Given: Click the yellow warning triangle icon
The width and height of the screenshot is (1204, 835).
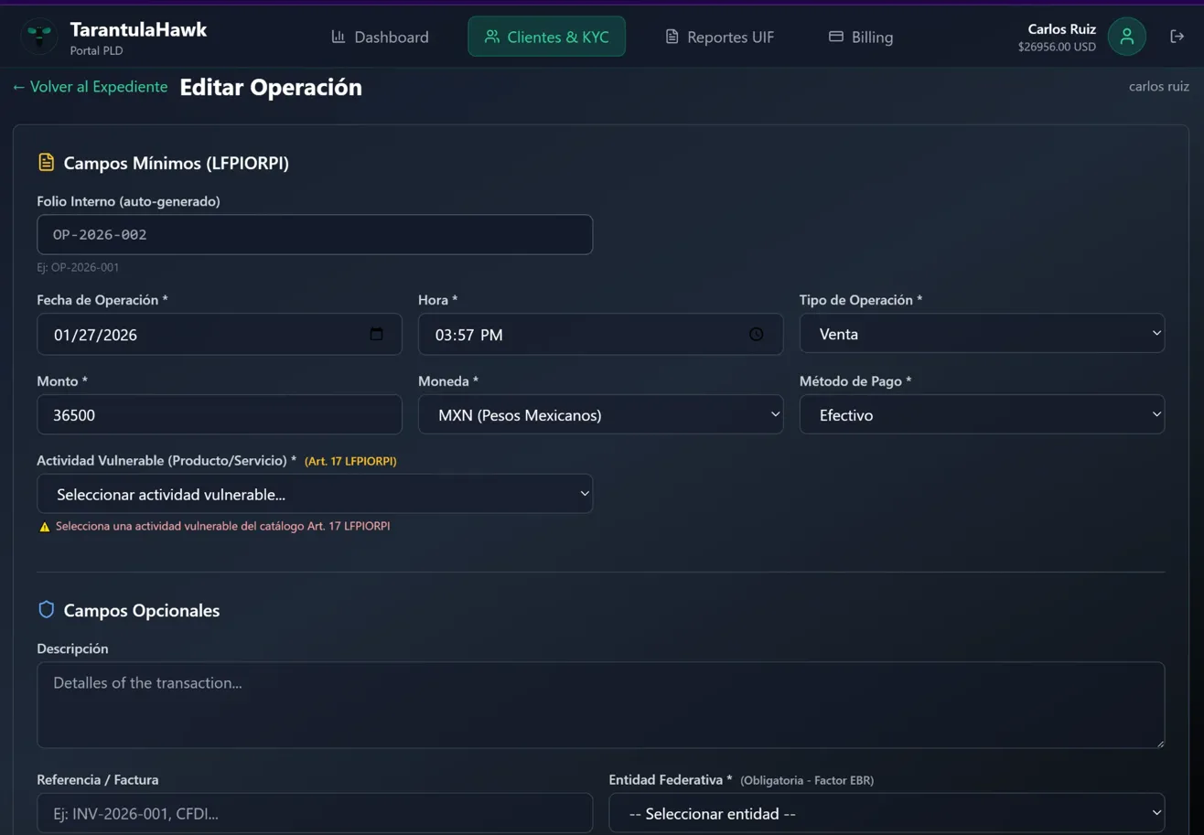Looking at the screenshot, I should [x=44, y=527].
